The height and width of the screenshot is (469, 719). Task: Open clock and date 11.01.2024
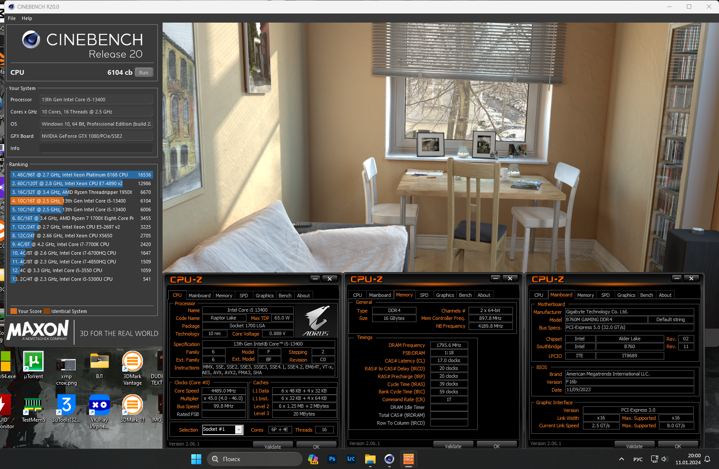pos(688,459)
